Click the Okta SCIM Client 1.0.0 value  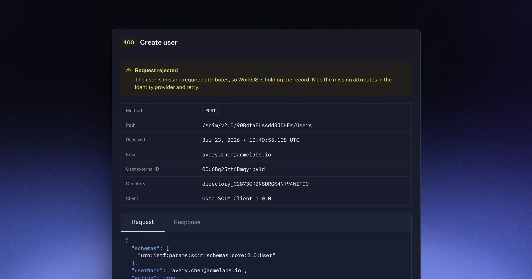(x=236, y=198)
